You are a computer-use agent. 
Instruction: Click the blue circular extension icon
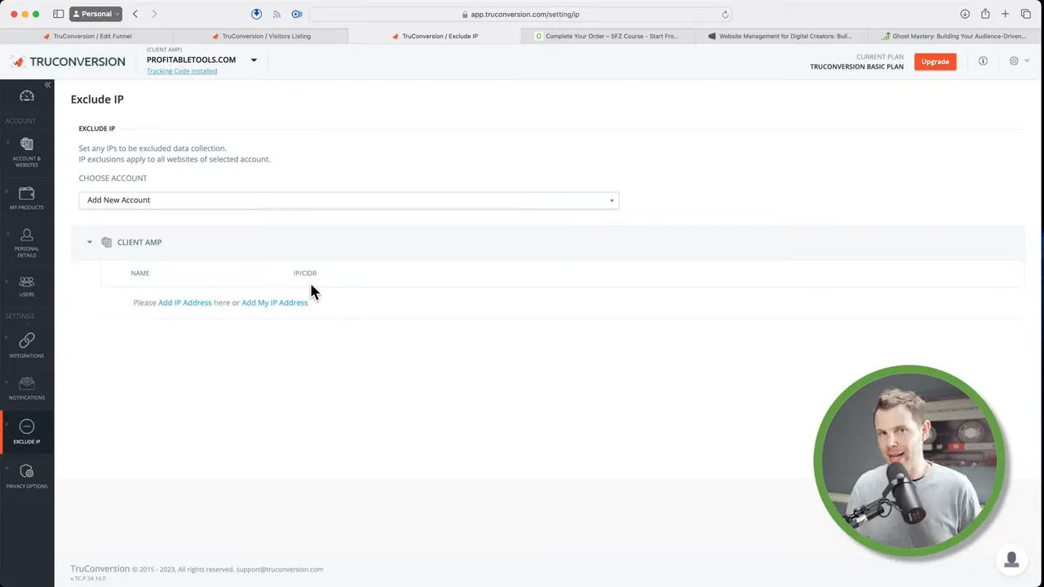tap(297, 14)
